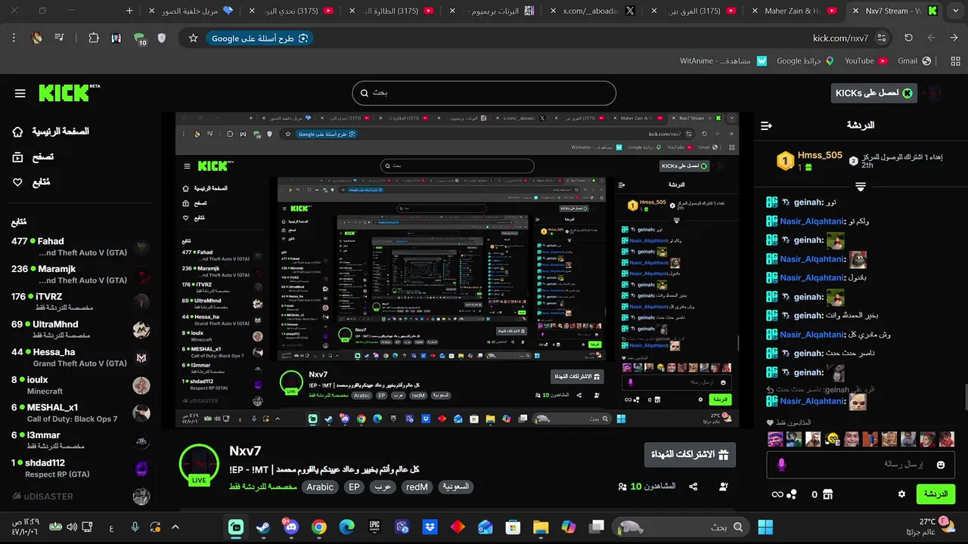Select the redM tag

pyautogui.click(x=417, y=487)
